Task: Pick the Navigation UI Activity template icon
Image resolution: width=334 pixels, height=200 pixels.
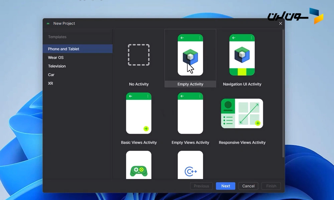Action: (242, 55)
